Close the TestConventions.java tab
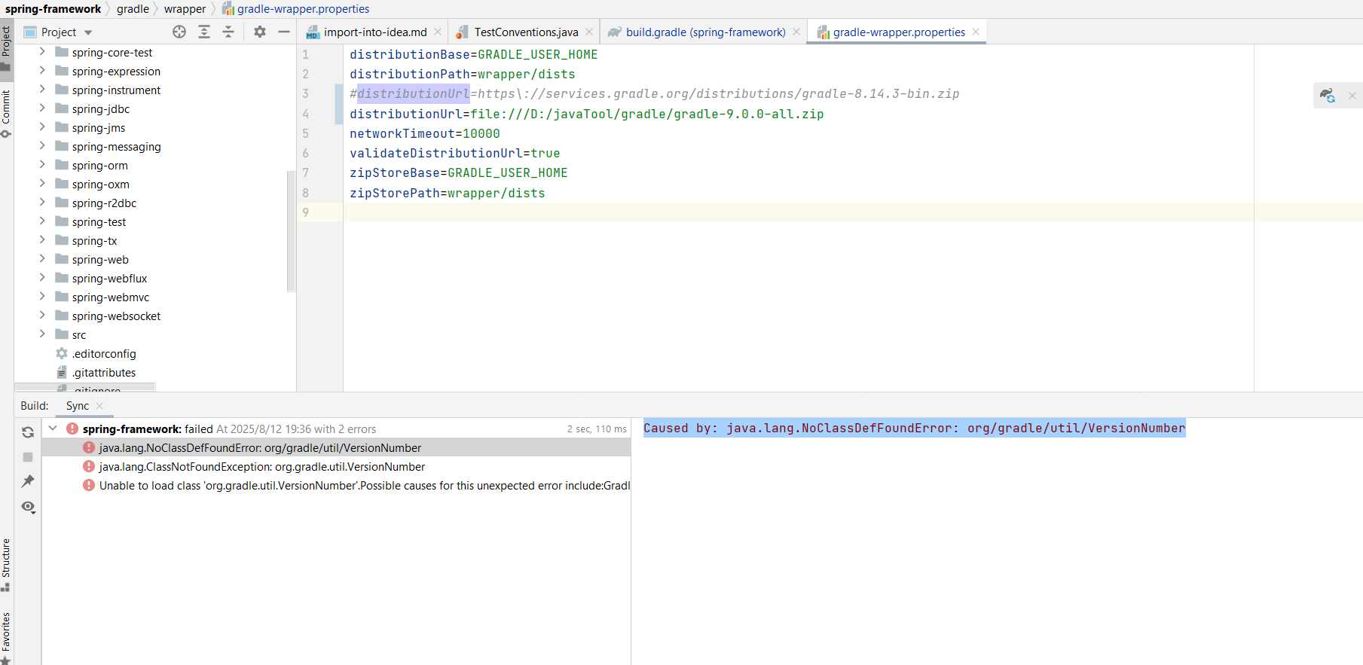 coord(589,32)
